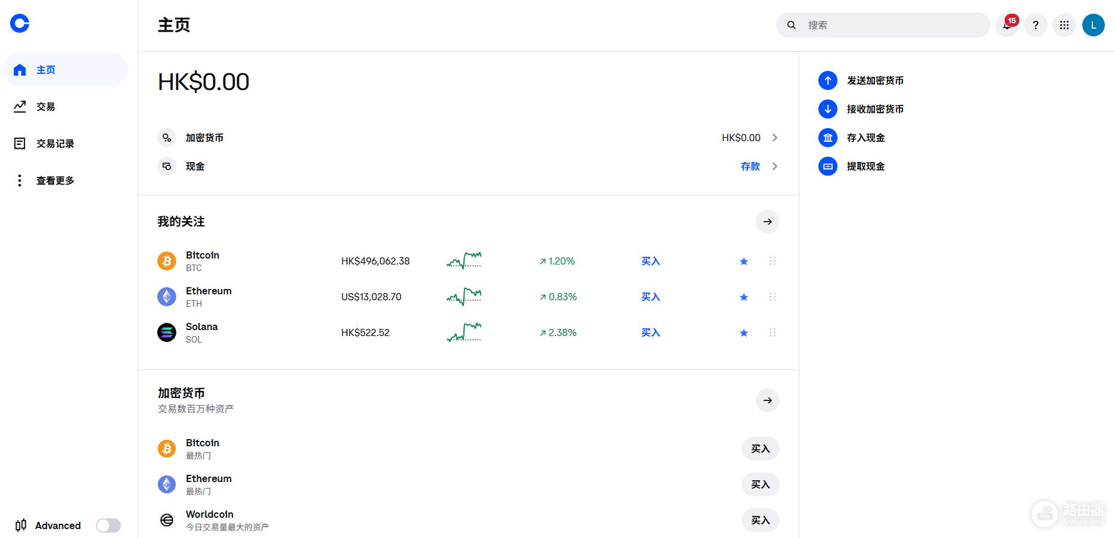Click the 接收加密货币 down-arrow icon

click(828, 109)
